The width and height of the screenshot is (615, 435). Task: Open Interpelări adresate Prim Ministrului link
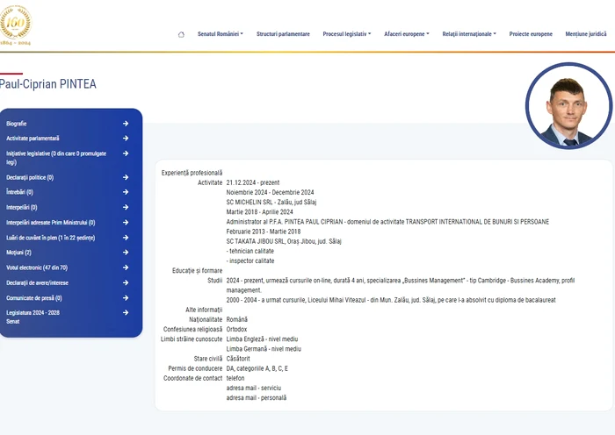click(x=51, y=223)
